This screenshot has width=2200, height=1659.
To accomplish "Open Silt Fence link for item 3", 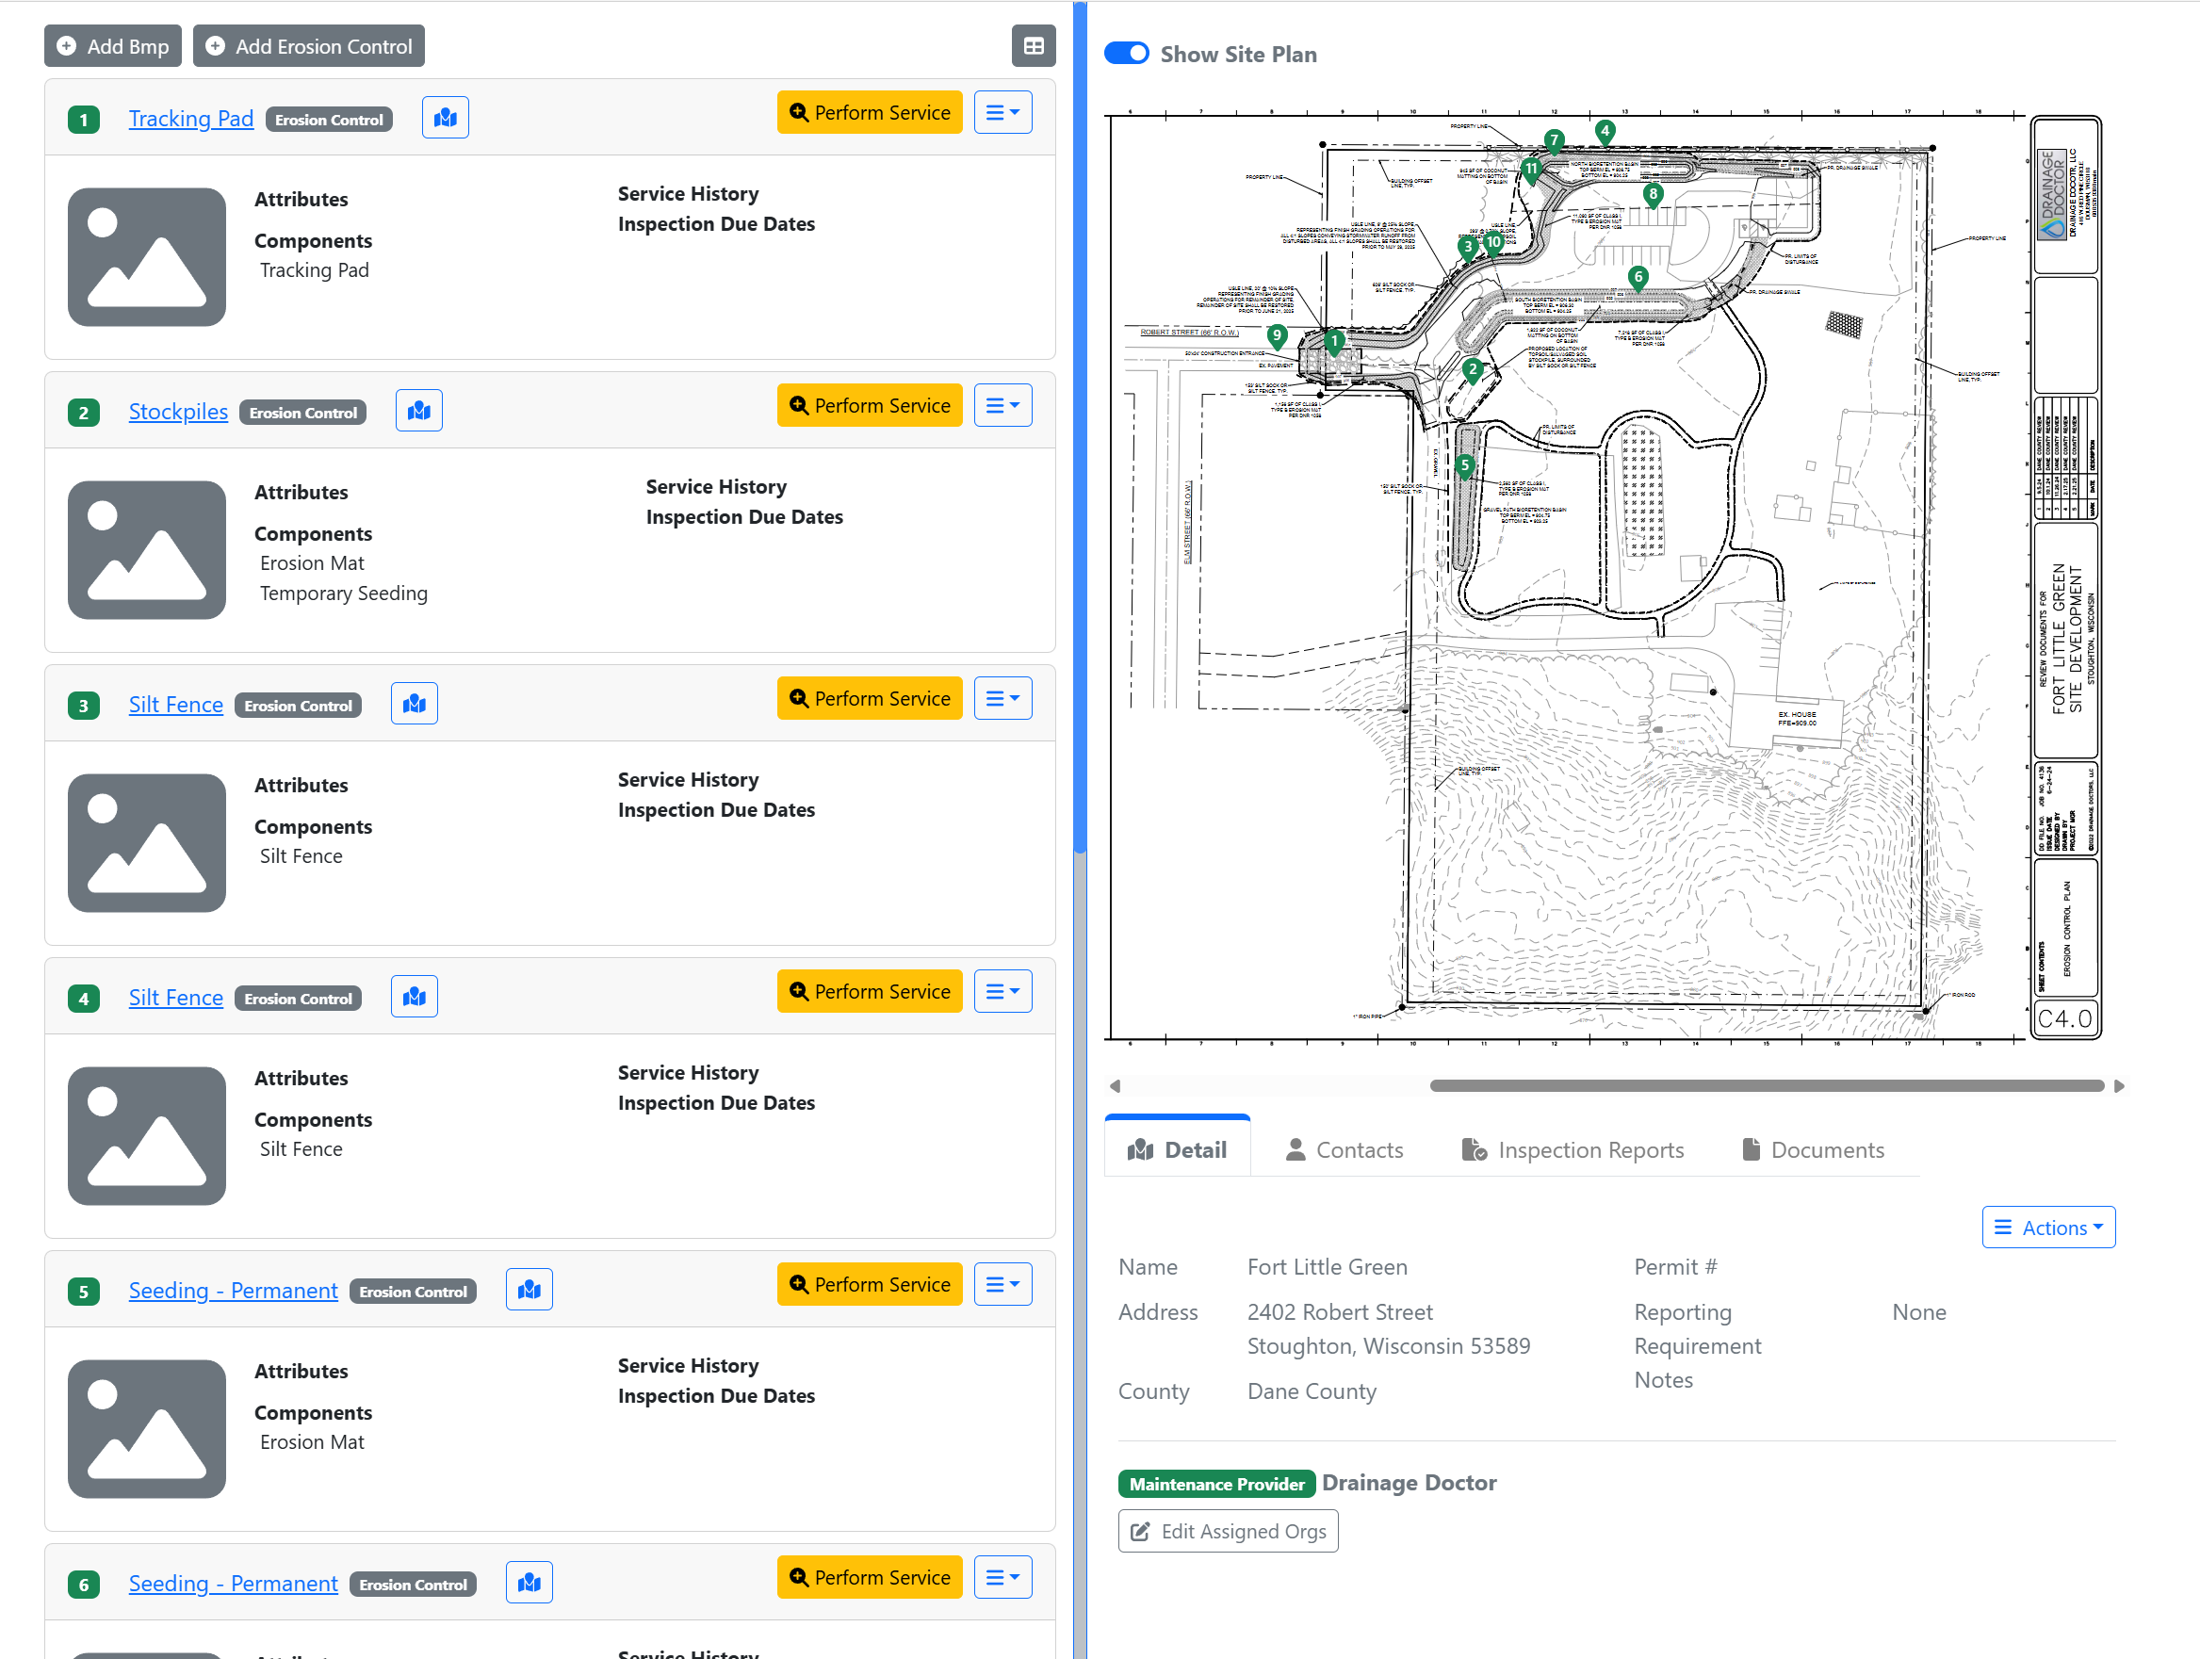I will pyautogui.click(x=175, y=704).
